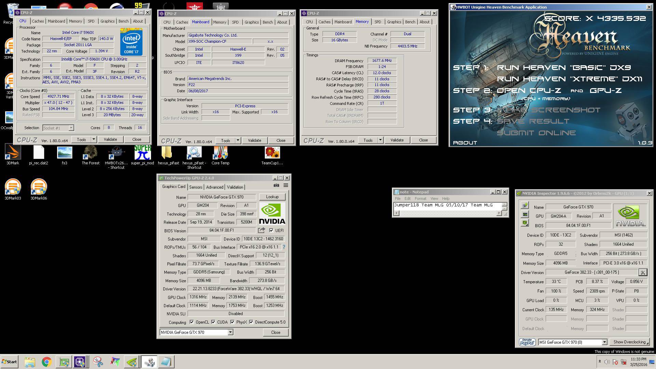Open Snipping Tool scissors taskbar icon
The image size is (656, 369).
98,362
